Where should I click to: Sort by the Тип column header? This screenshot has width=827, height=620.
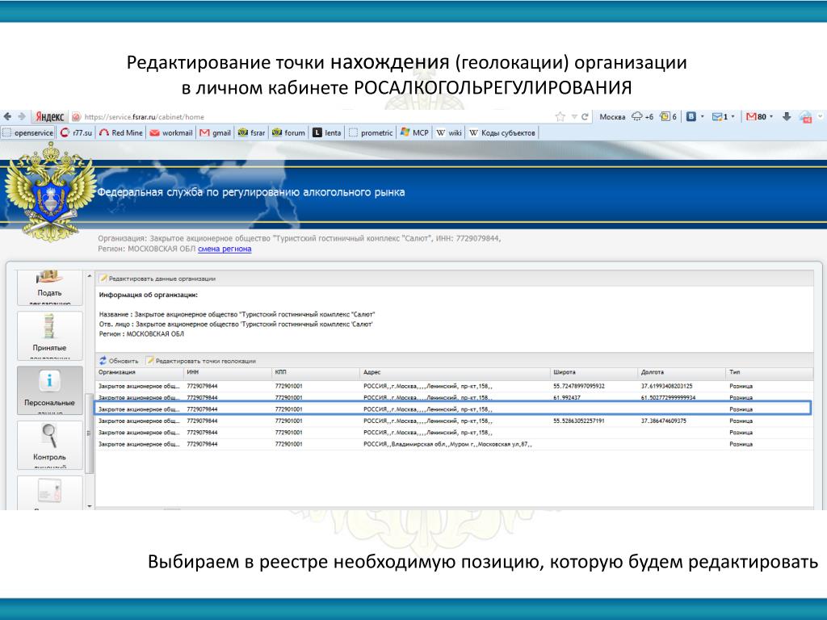coord(769,372)
